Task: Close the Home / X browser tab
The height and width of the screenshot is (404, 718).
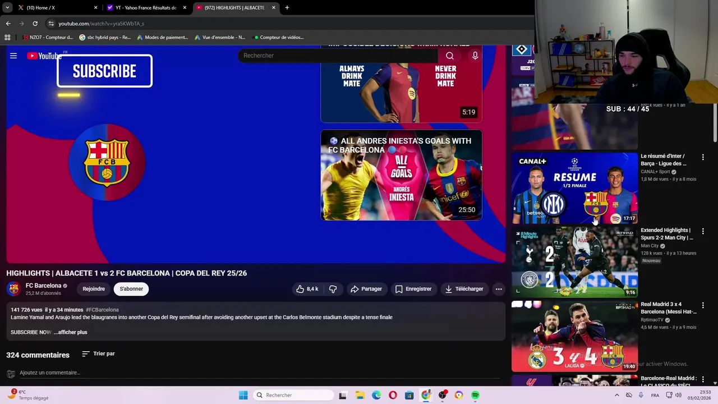Action: (95, 8)
